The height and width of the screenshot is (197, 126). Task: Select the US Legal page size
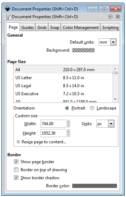coord(62,86)
